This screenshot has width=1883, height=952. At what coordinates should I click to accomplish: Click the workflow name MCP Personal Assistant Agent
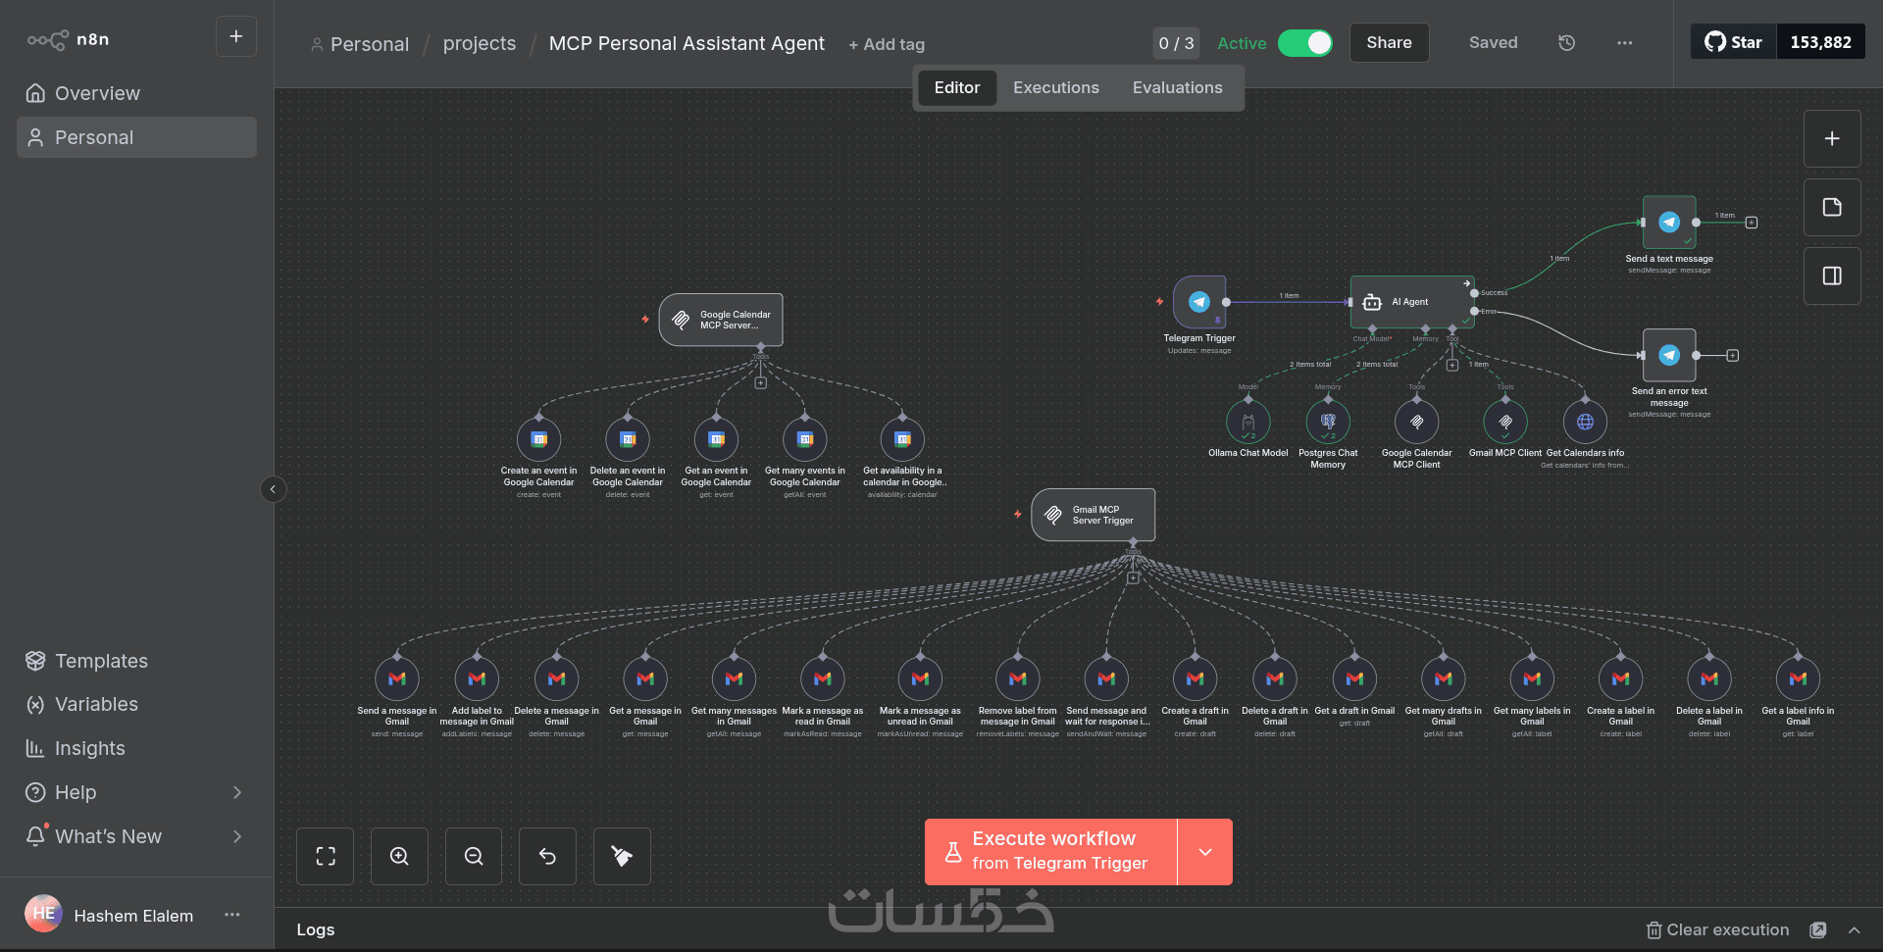(x=687, y=43)
